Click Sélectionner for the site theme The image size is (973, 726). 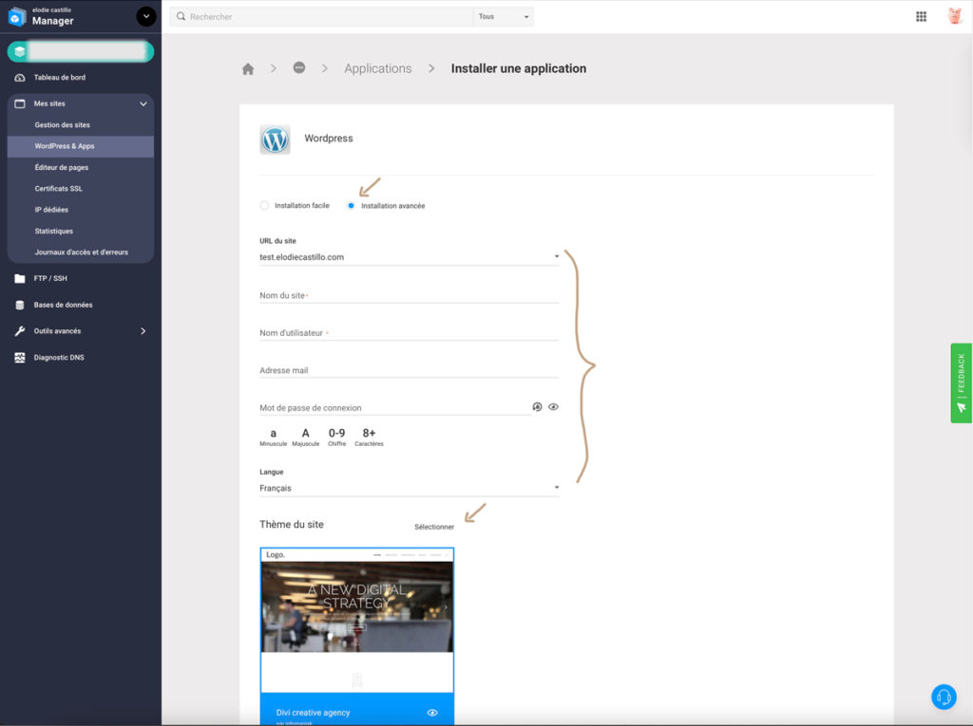pos(434,527)
